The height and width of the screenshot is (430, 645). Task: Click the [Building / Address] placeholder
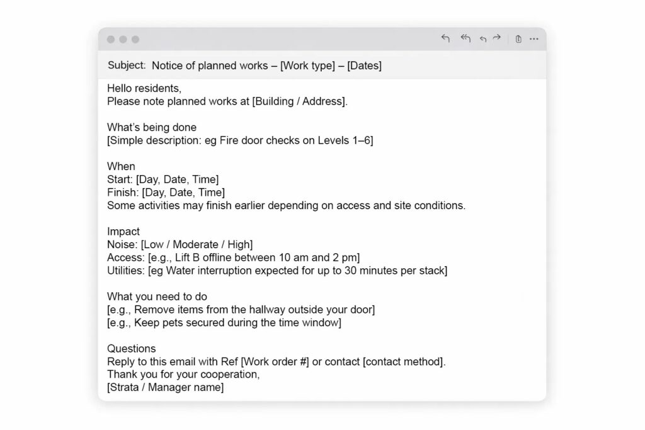[299, 101]
